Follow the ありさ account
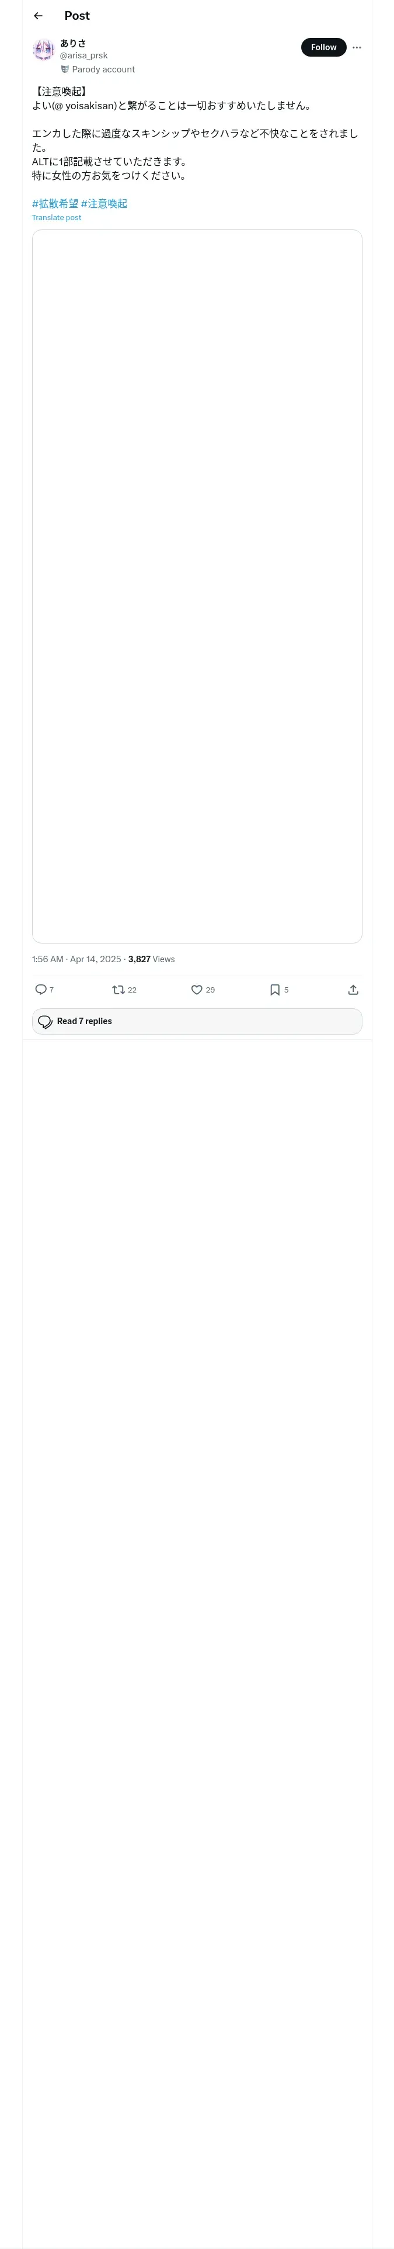This screenshot has width=394, height=2249. tap(323, 47)
